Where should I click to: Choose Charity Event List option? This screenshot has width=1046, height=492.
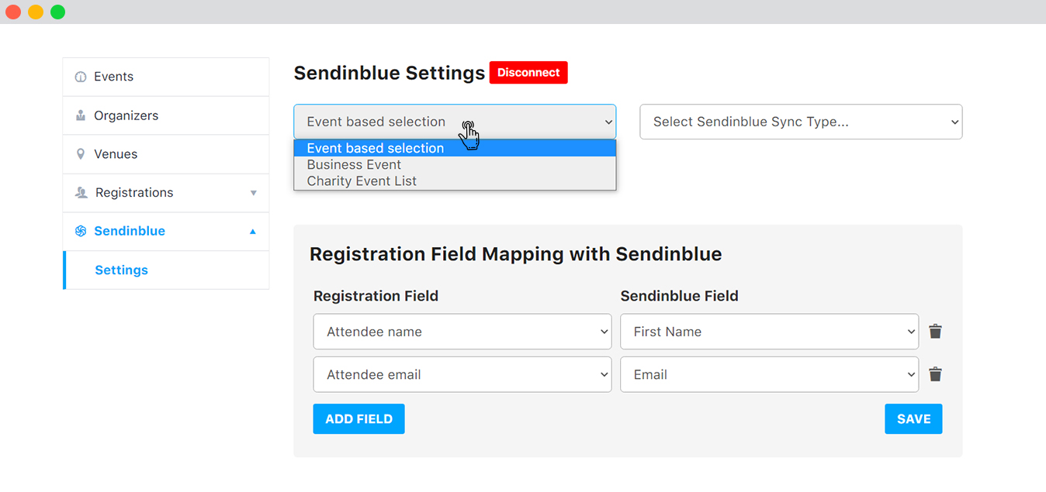point(455,181)
